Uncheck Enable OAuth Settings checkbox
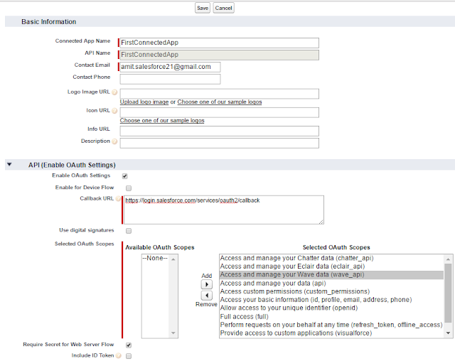The height and width of the screenshot is (361, 455). coord(125,176)
